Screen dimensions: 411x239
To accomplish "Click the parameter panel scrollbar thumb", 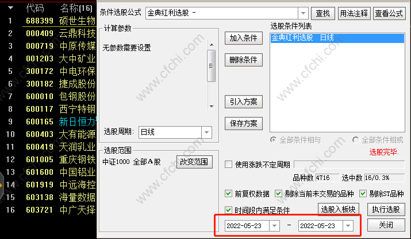I will [x=212, y=66].
